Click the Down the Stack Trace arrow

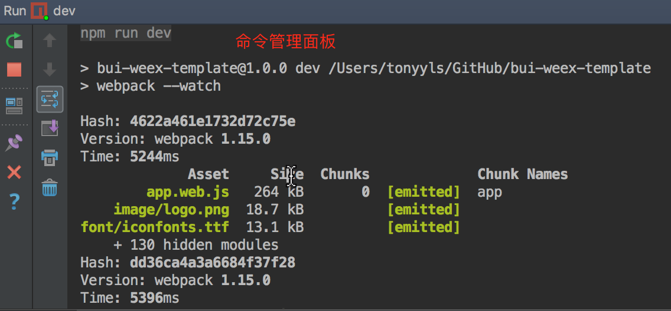tap(50, 70)
